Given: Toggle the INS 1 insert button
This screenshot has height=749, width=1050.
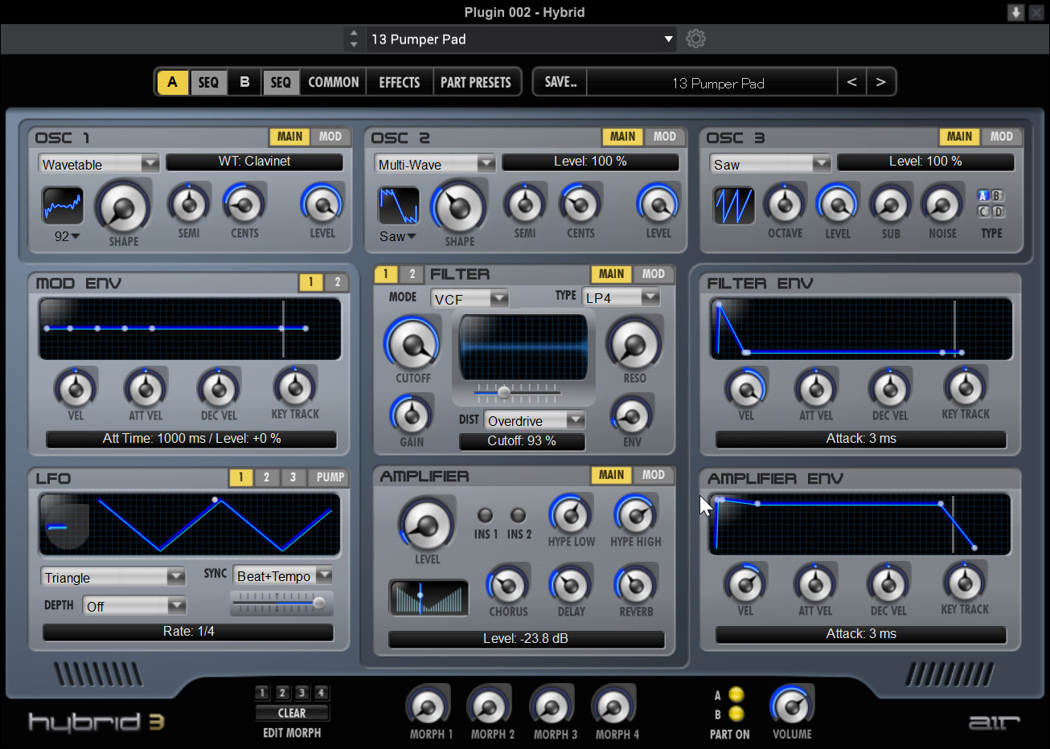Looking at the screenshot, I should [485, 515].
